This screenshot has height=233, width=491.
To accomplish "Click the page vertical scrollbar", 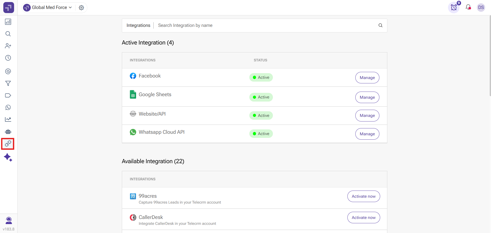I will tap(490, 56).
